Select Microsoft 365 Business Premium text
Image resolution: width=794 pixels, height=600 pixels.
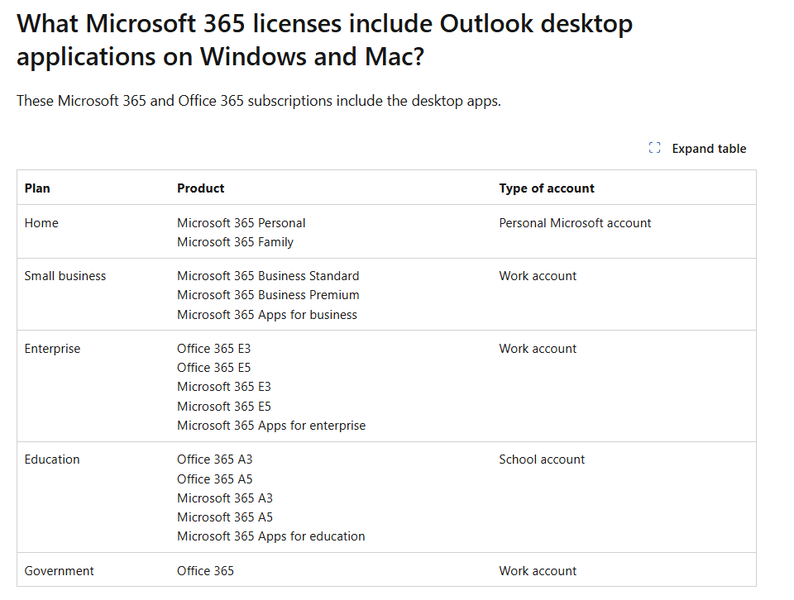tap(268, 295)
